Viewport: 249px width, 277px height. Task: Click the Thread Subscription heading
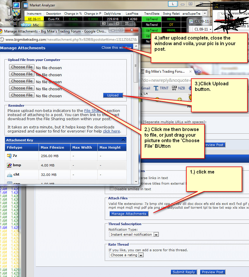pyautogui.click(x=125, y=224)
